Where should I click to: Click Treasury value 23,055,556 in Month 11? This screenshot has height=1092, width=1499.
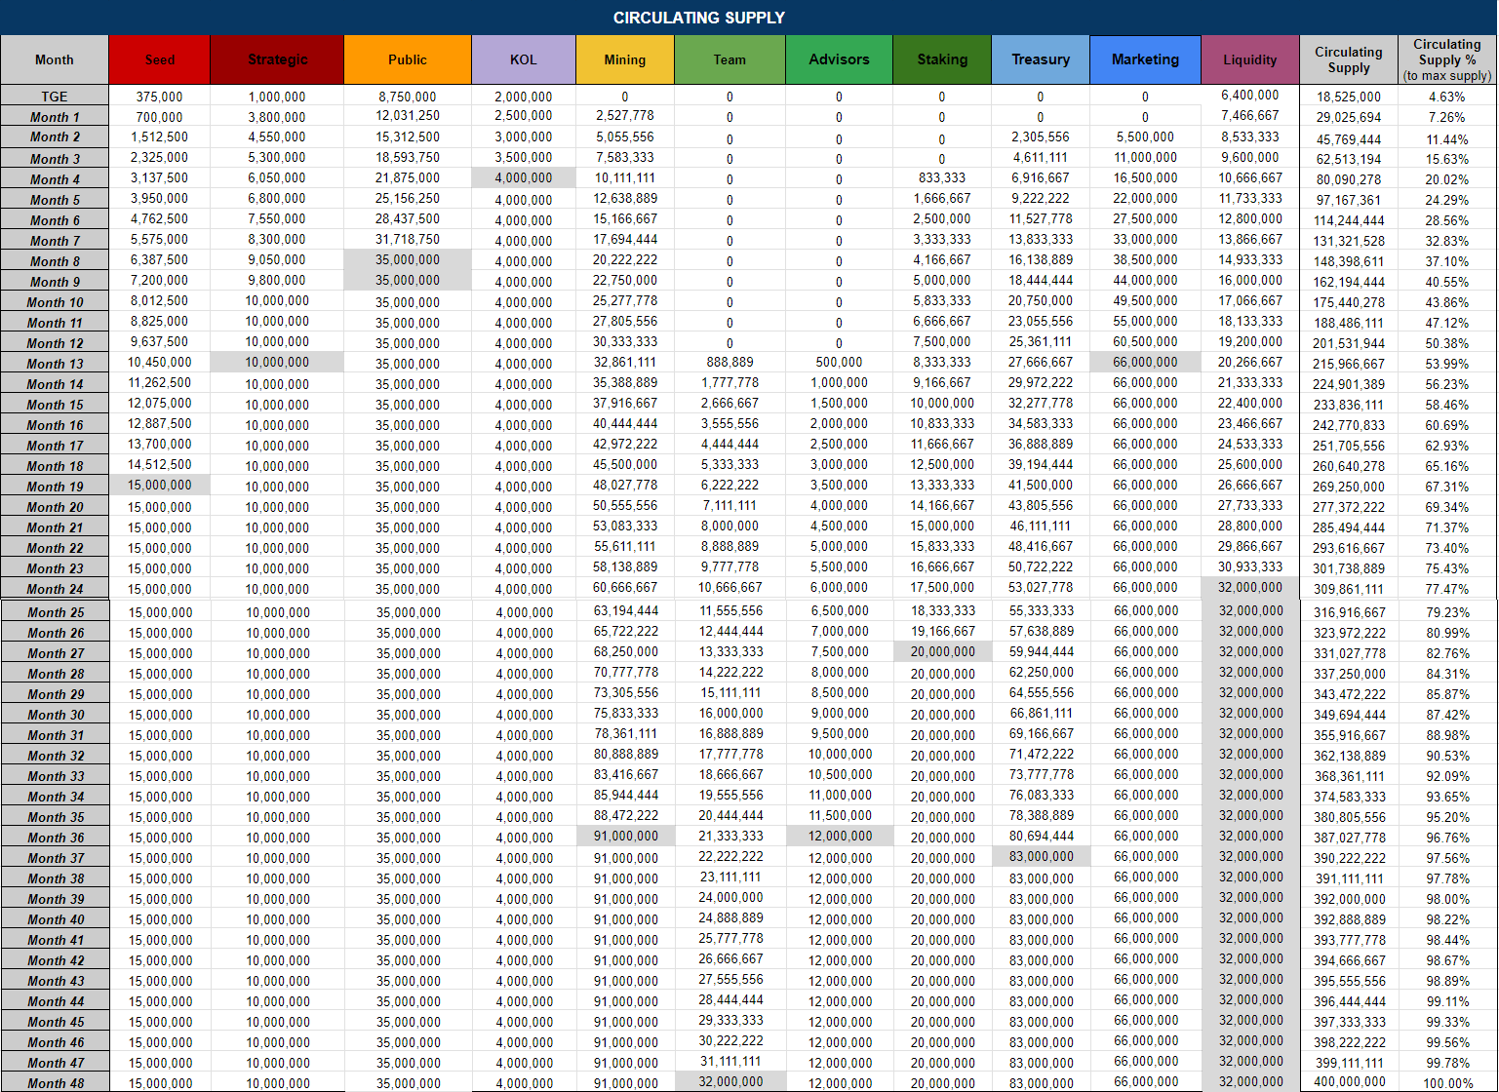1041,321
